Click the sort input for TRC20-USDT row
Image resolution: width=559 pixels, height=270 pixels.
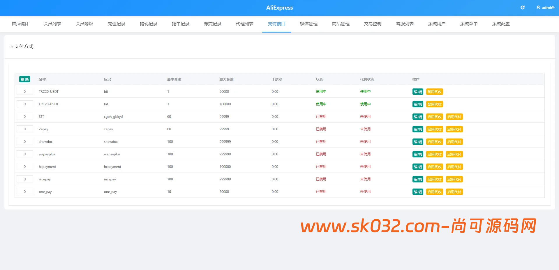[25, 91]
